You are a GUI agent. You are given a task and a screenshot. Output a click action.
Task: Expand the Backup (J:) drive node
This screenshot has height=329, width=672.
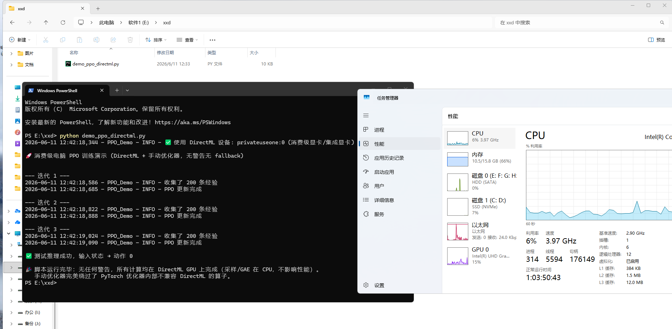pos(12,324)
